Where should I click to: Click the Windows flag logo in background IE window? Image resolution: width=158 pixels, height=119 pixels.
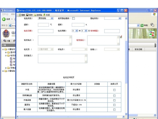point(154,14)
